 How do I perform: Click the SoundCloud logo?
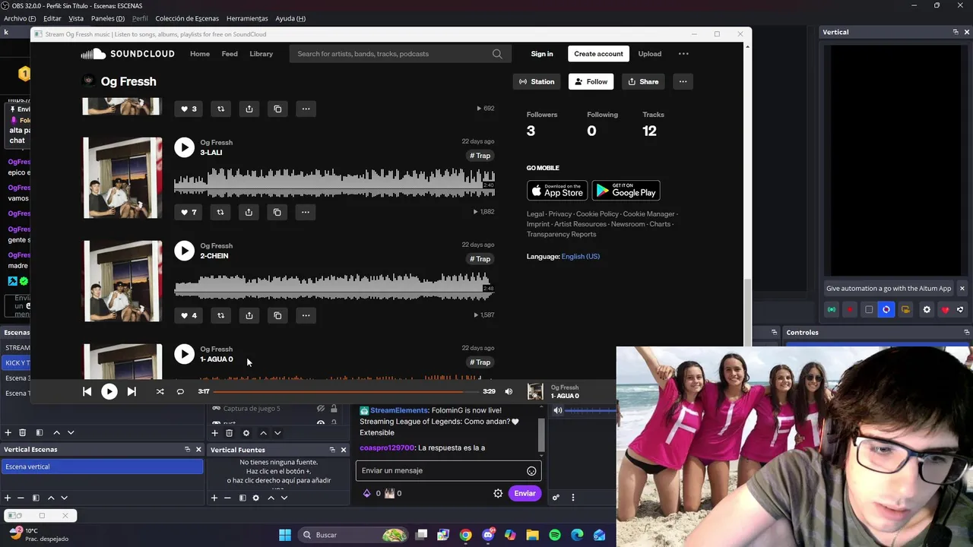click(128, 54)
